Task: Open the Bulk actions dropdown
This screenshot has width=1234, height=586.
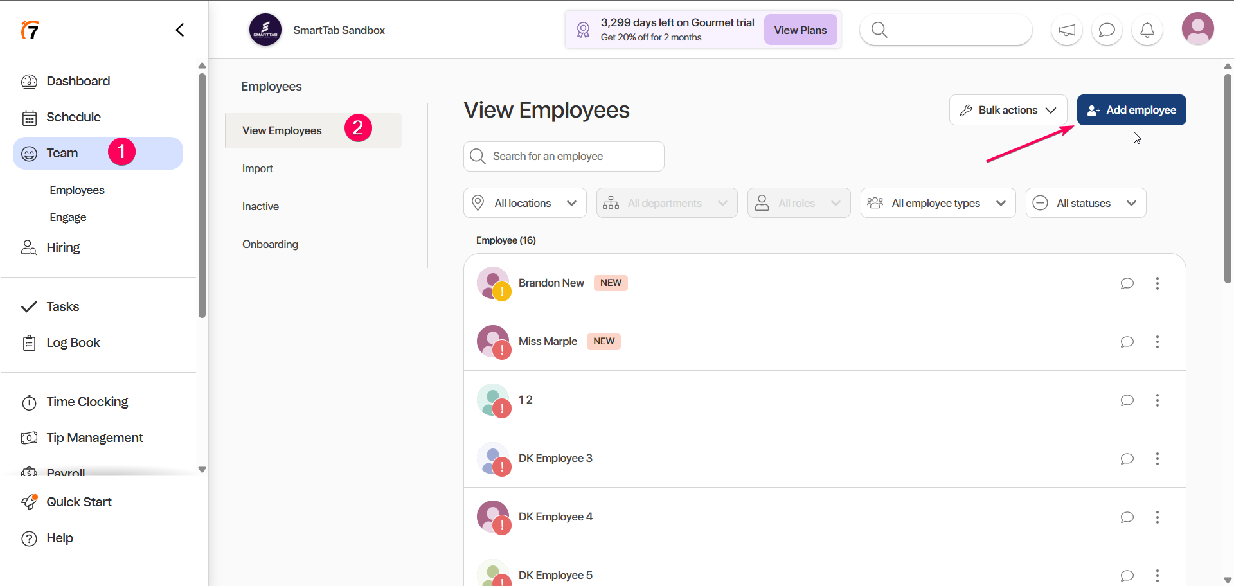Action: 1007,110
